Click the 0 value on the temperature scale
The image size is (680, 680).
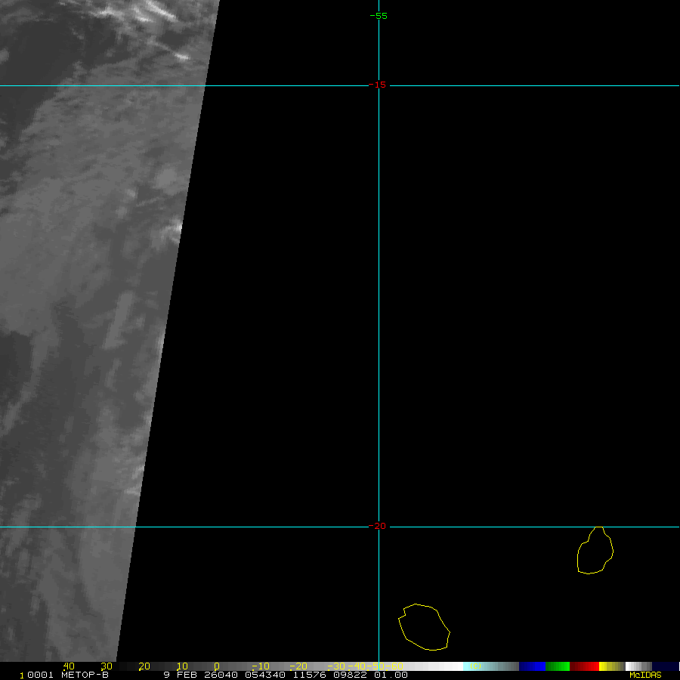(216, 666)
